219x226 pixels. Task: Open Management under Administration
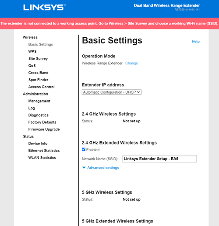click(39, 101)
